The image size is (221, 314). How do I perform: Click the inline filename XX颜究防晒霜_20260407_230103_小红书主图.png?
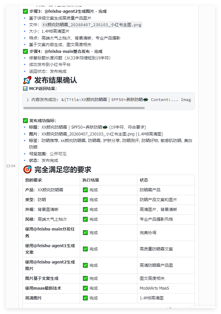(92, 25)
